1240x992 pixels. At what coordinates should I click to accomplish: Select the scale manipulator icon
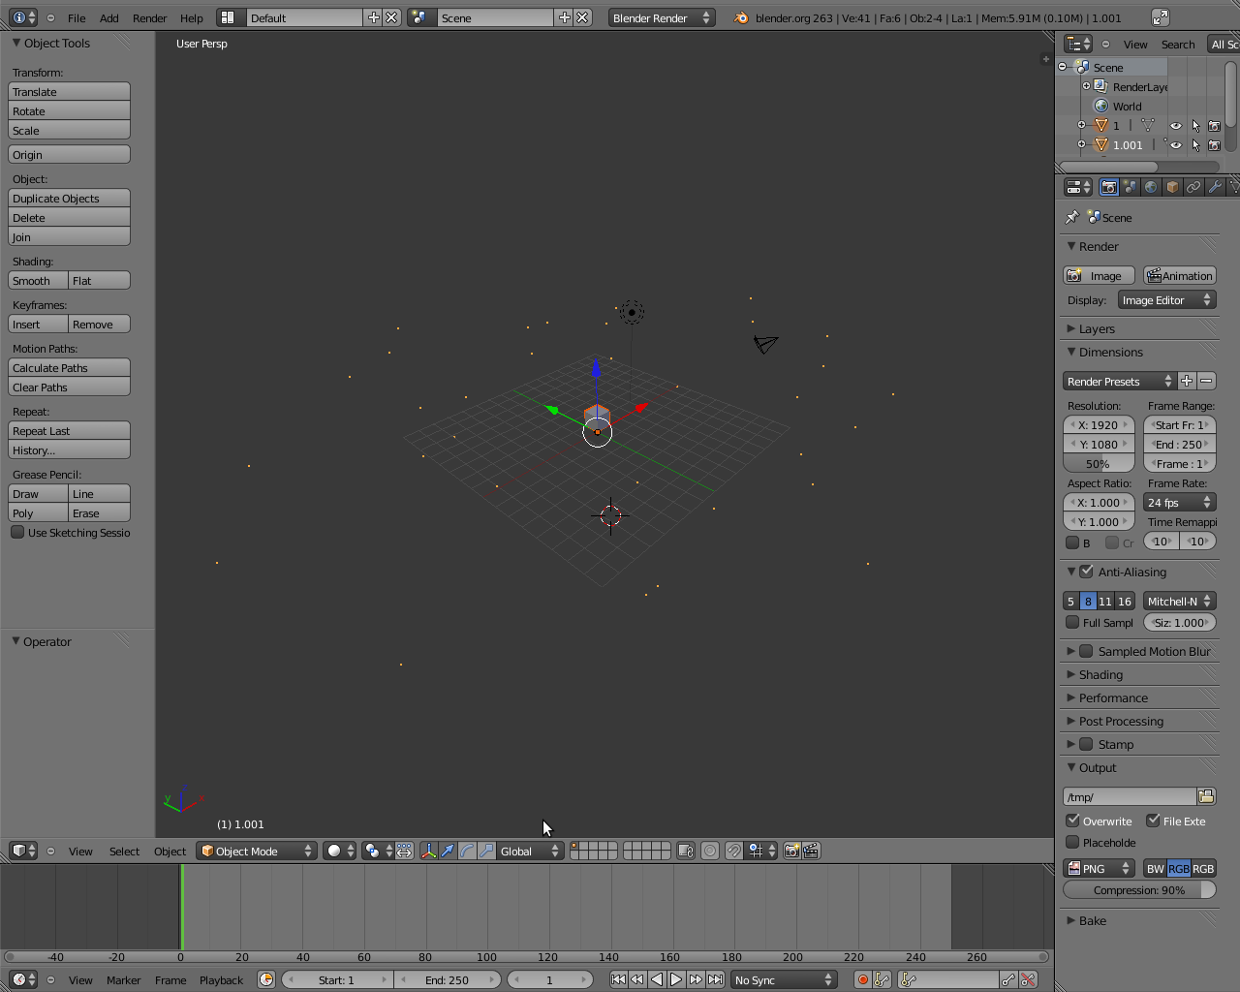coord(486,851)
